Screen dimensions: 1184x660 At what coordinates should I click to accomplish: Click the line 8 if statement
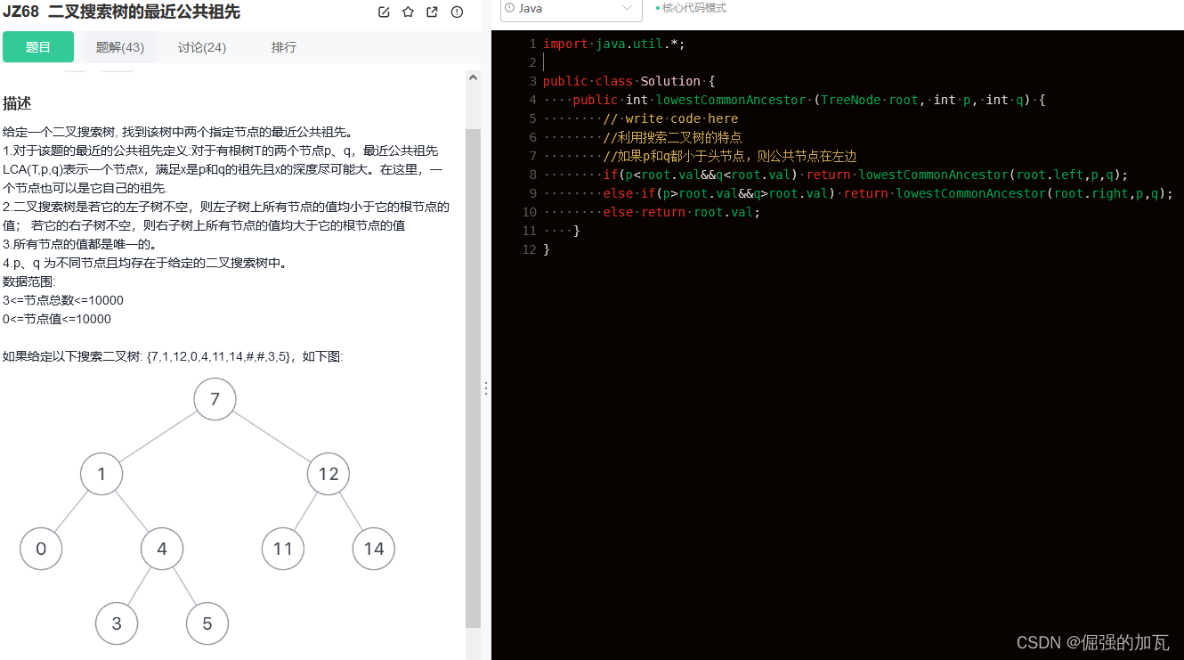pyautogui.click(x=867, y=175)
